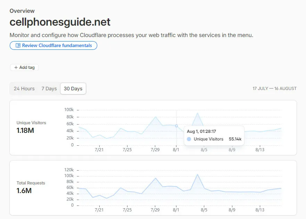306x219 pixels.
Task: Click the Overview label
Action: pos(22,11)
